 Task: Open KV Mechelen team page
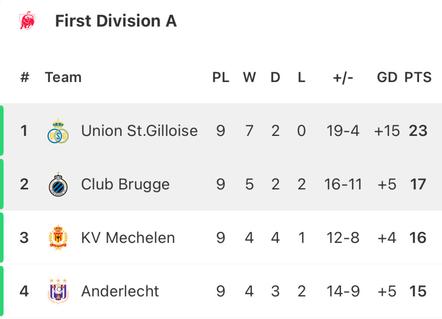[x=128, y=237]
